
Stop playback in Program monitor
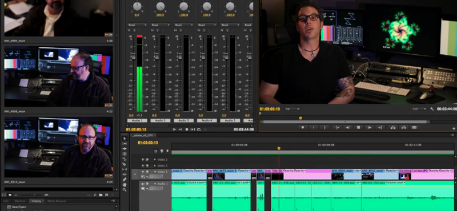(359, 128)
